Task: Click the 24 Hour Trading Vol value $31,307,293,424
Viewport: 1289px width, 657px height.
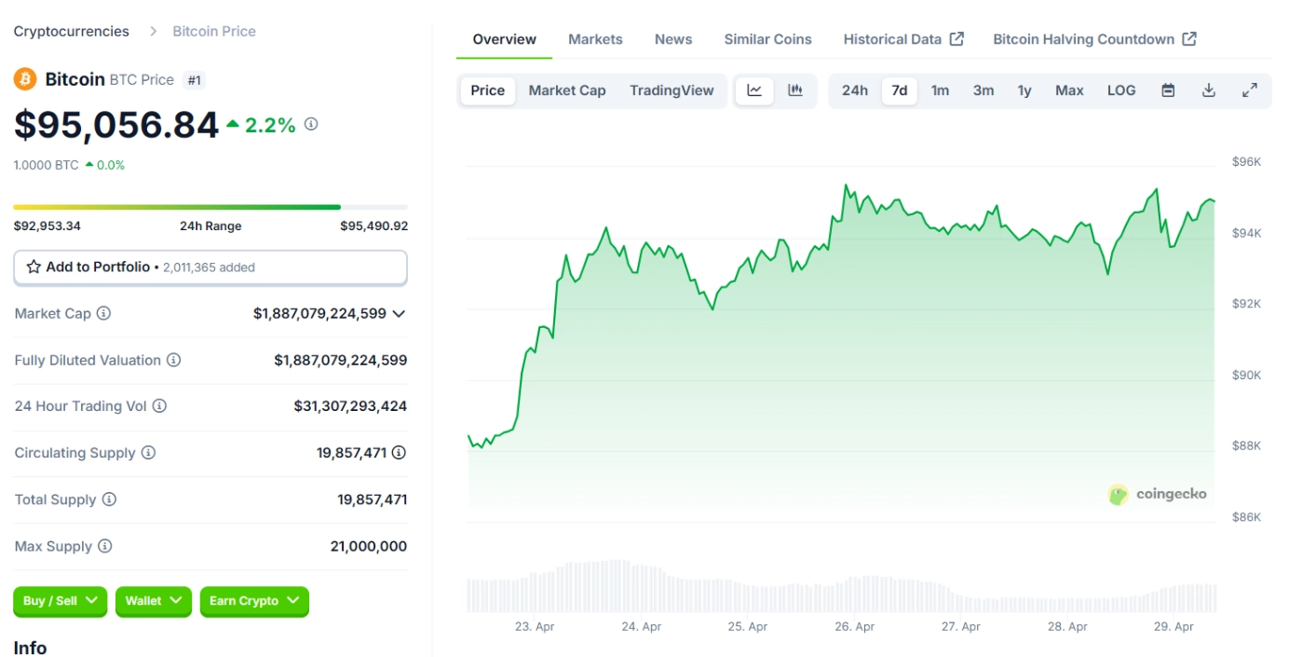Action: click(x=350, y=406)
